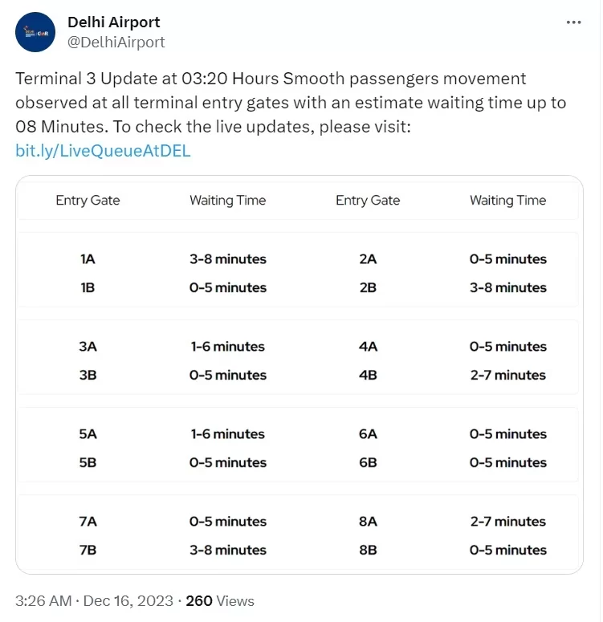This screenshot has width=603, height=622.
Task: Click the gate 5A entry label
Action: point(88,434)
